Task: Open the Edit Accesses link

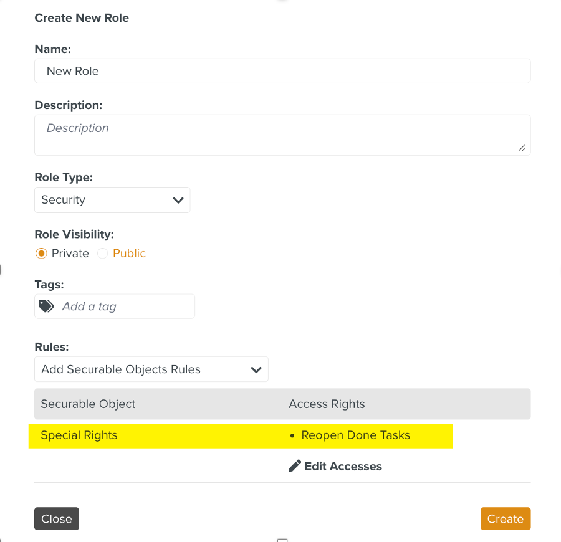Action: tap(343, 466)
